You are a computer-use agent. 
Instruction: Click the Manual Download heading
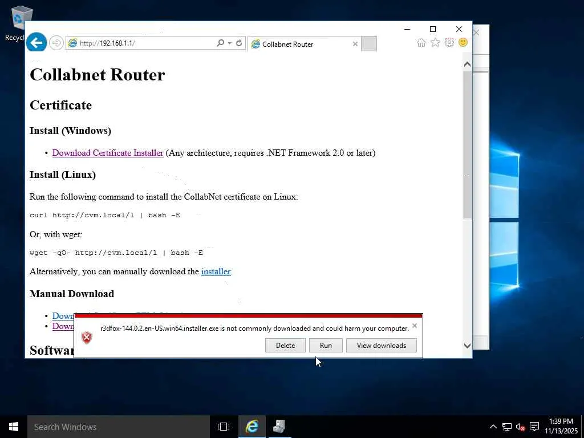(x=72, y=294)
